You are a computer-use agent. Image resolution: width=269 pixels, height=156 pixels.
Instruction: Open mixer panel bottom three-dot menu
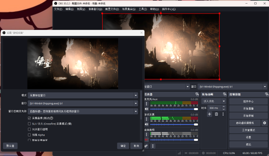click(153, 146)
